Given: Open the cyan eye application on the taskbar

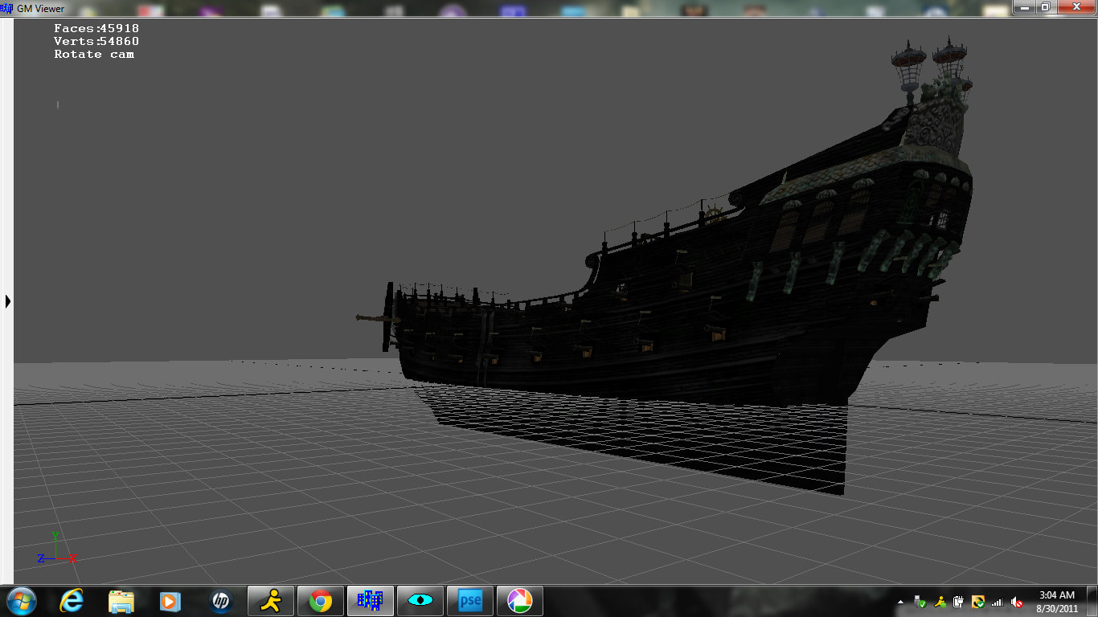Looking at the screenshot, I should tap(420, 601).
